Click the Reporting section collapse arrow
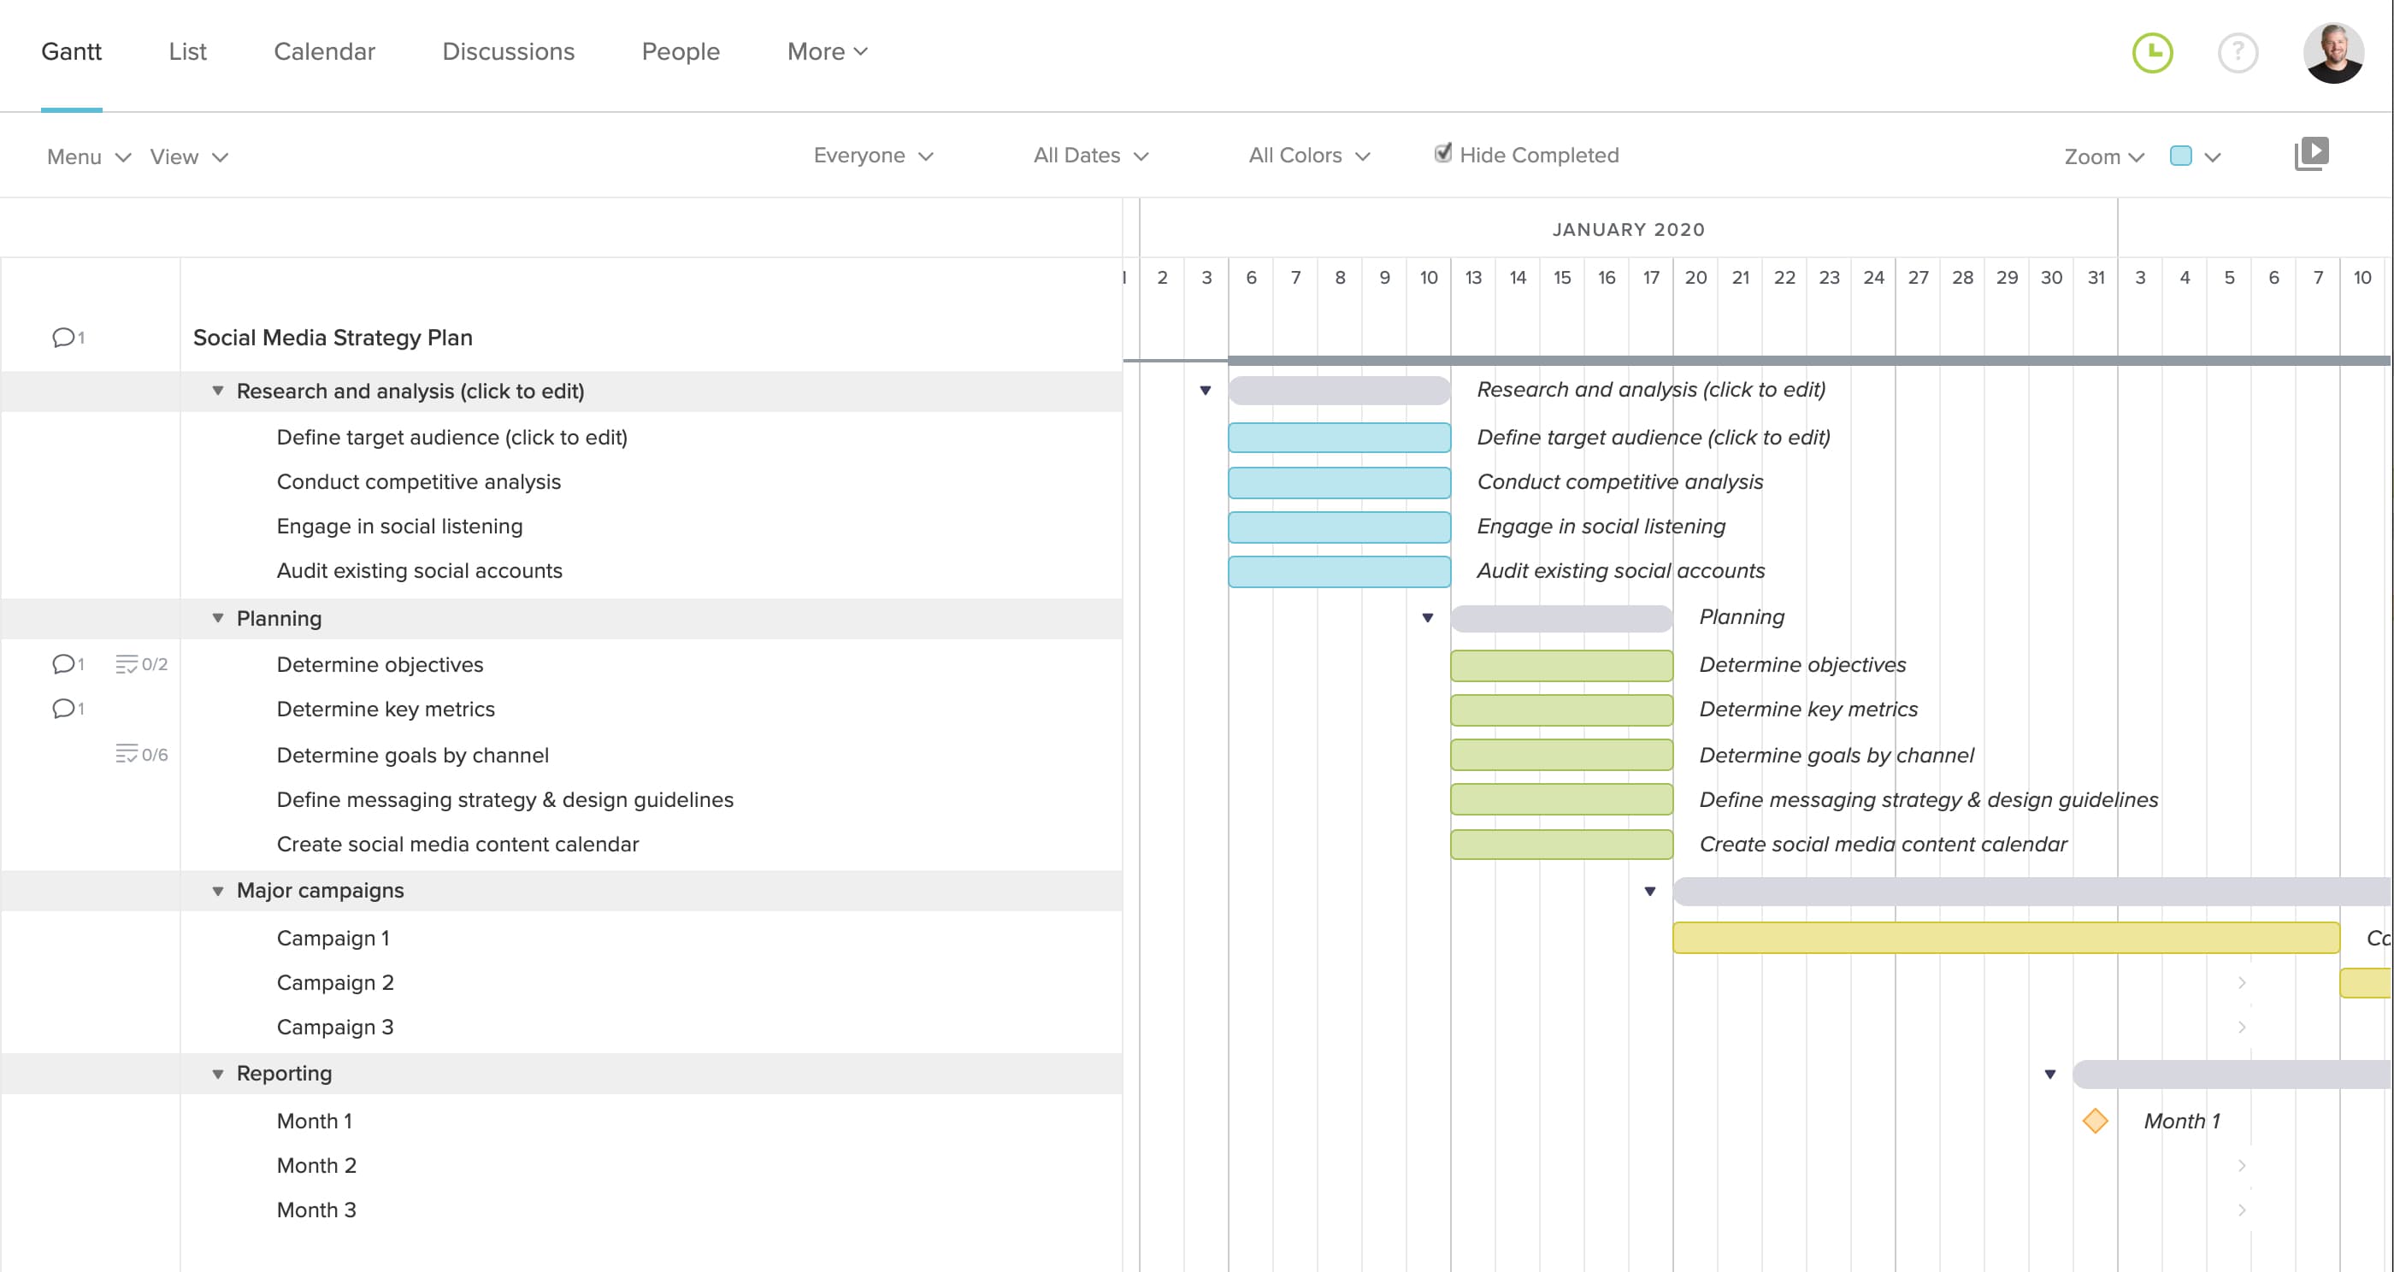Screen dimensions: 2394x1272 point(215,1075)
